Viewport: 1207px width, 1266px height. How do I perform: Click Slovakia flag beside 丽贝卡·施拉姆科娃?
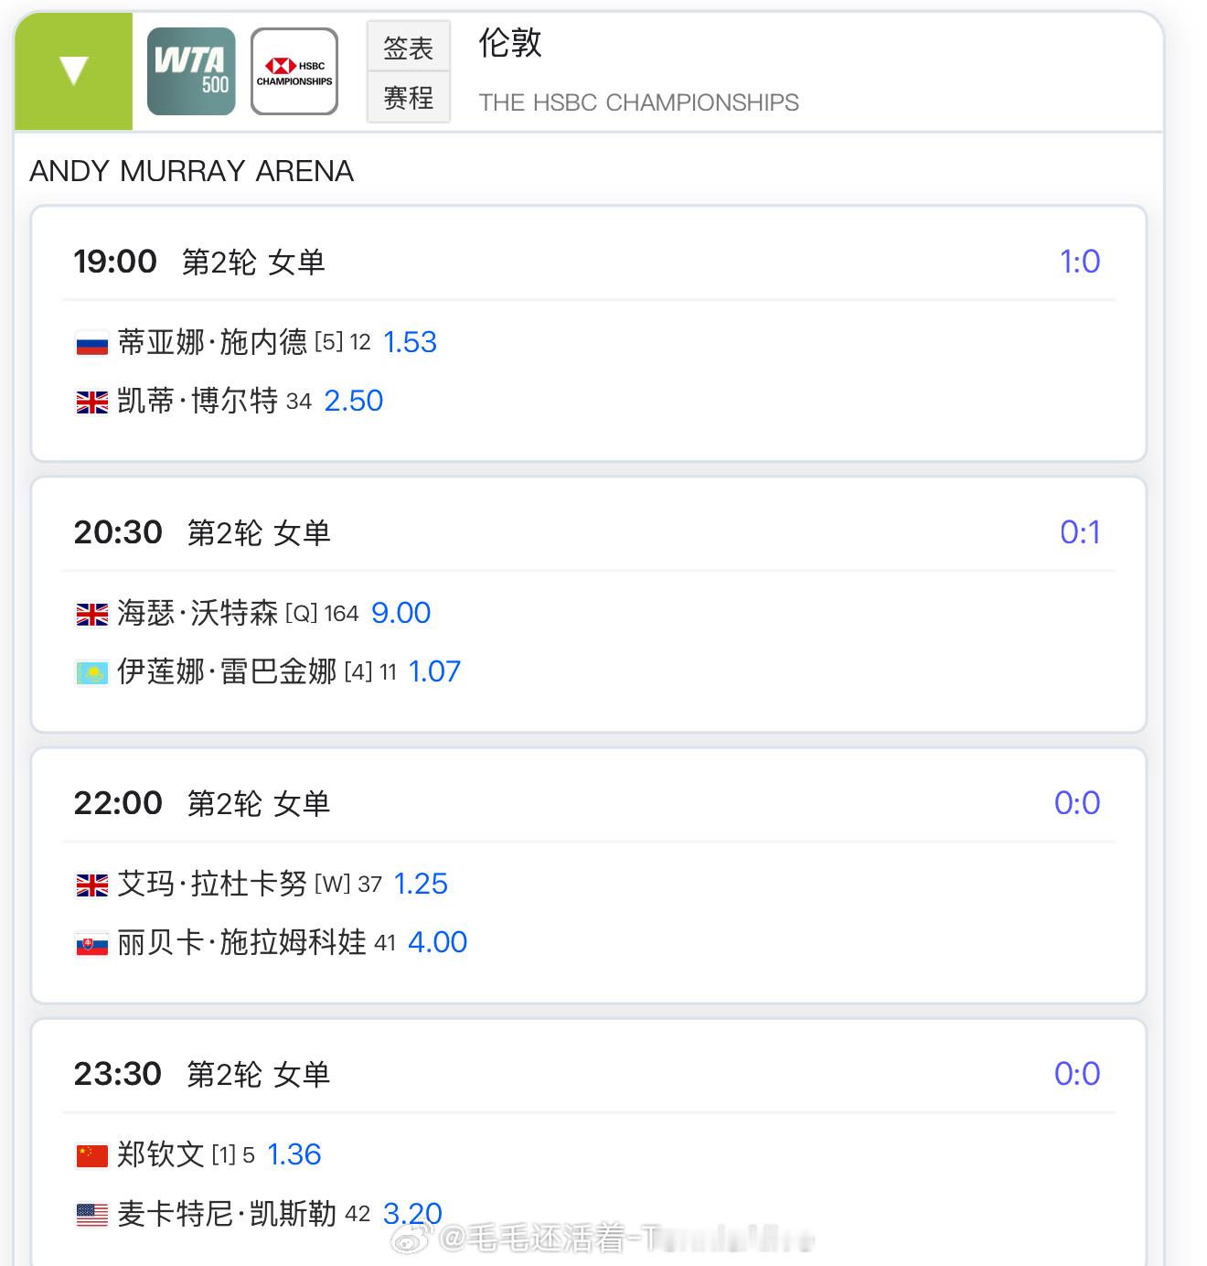91,944
